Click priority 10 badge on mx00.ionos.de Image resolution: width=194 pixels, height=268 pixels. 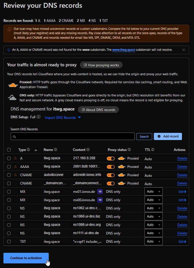pos(100,200)
